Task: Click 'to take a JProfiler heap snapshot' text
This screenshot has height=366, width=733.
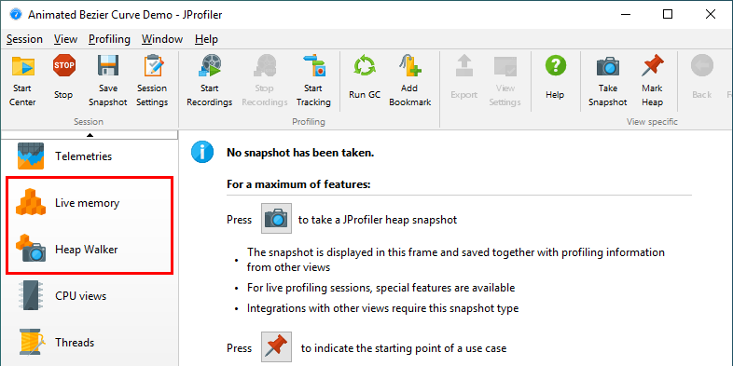Action: point(378,220)
